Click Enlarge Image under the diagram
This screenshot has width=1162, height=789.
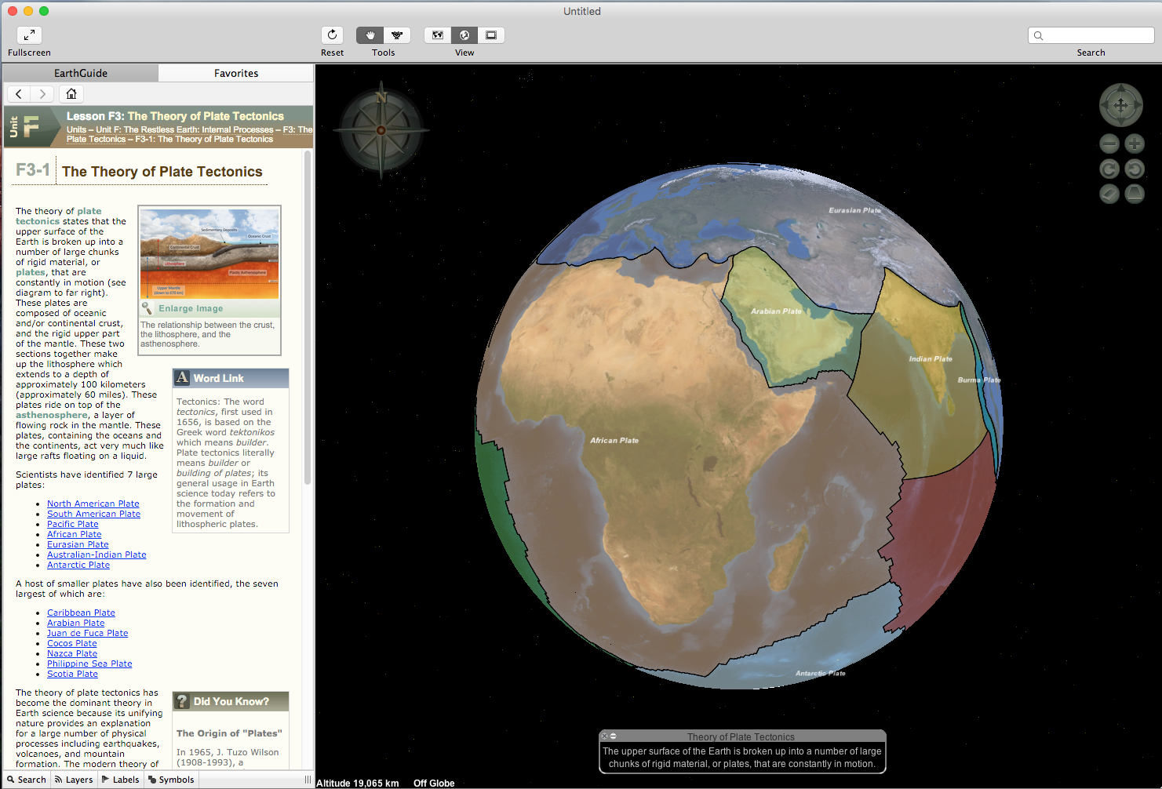point(191,308)
